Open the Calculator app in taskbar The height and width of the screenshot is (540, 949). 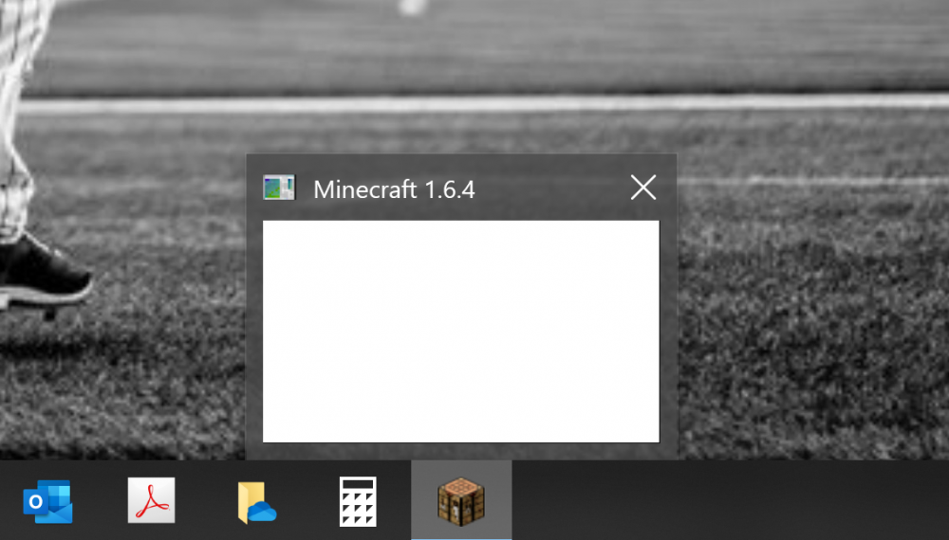click(358, 501)
